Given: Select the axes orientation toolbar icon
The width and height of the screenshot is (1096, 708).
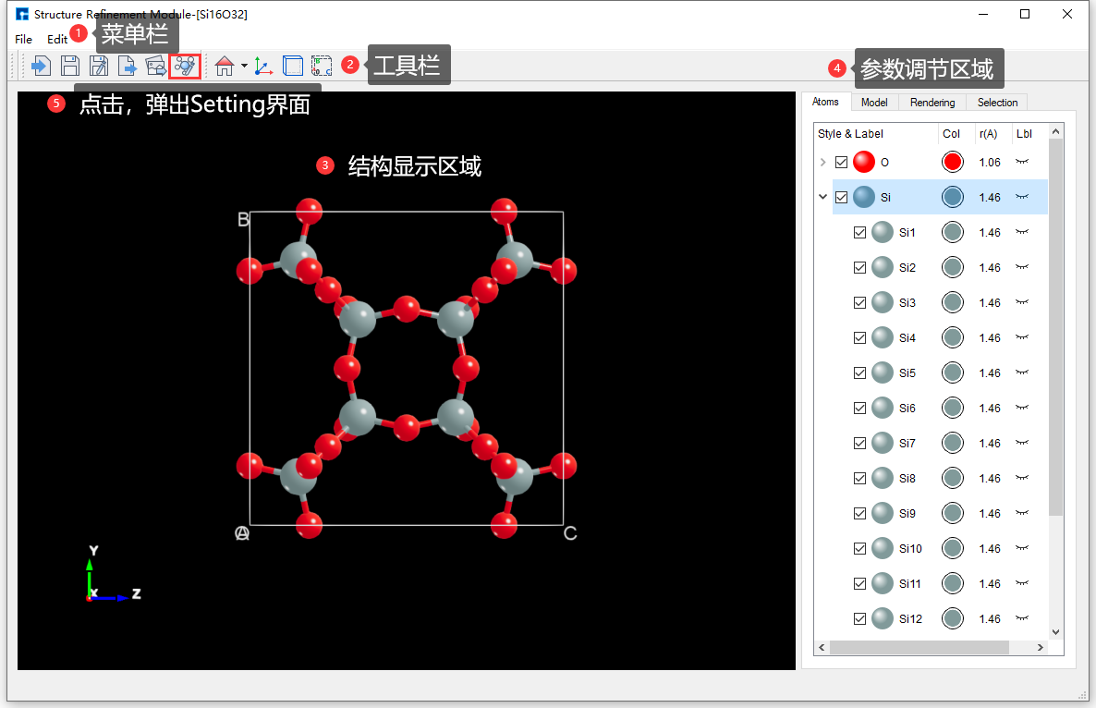Looking at the screenshot, I should point(262,66).
